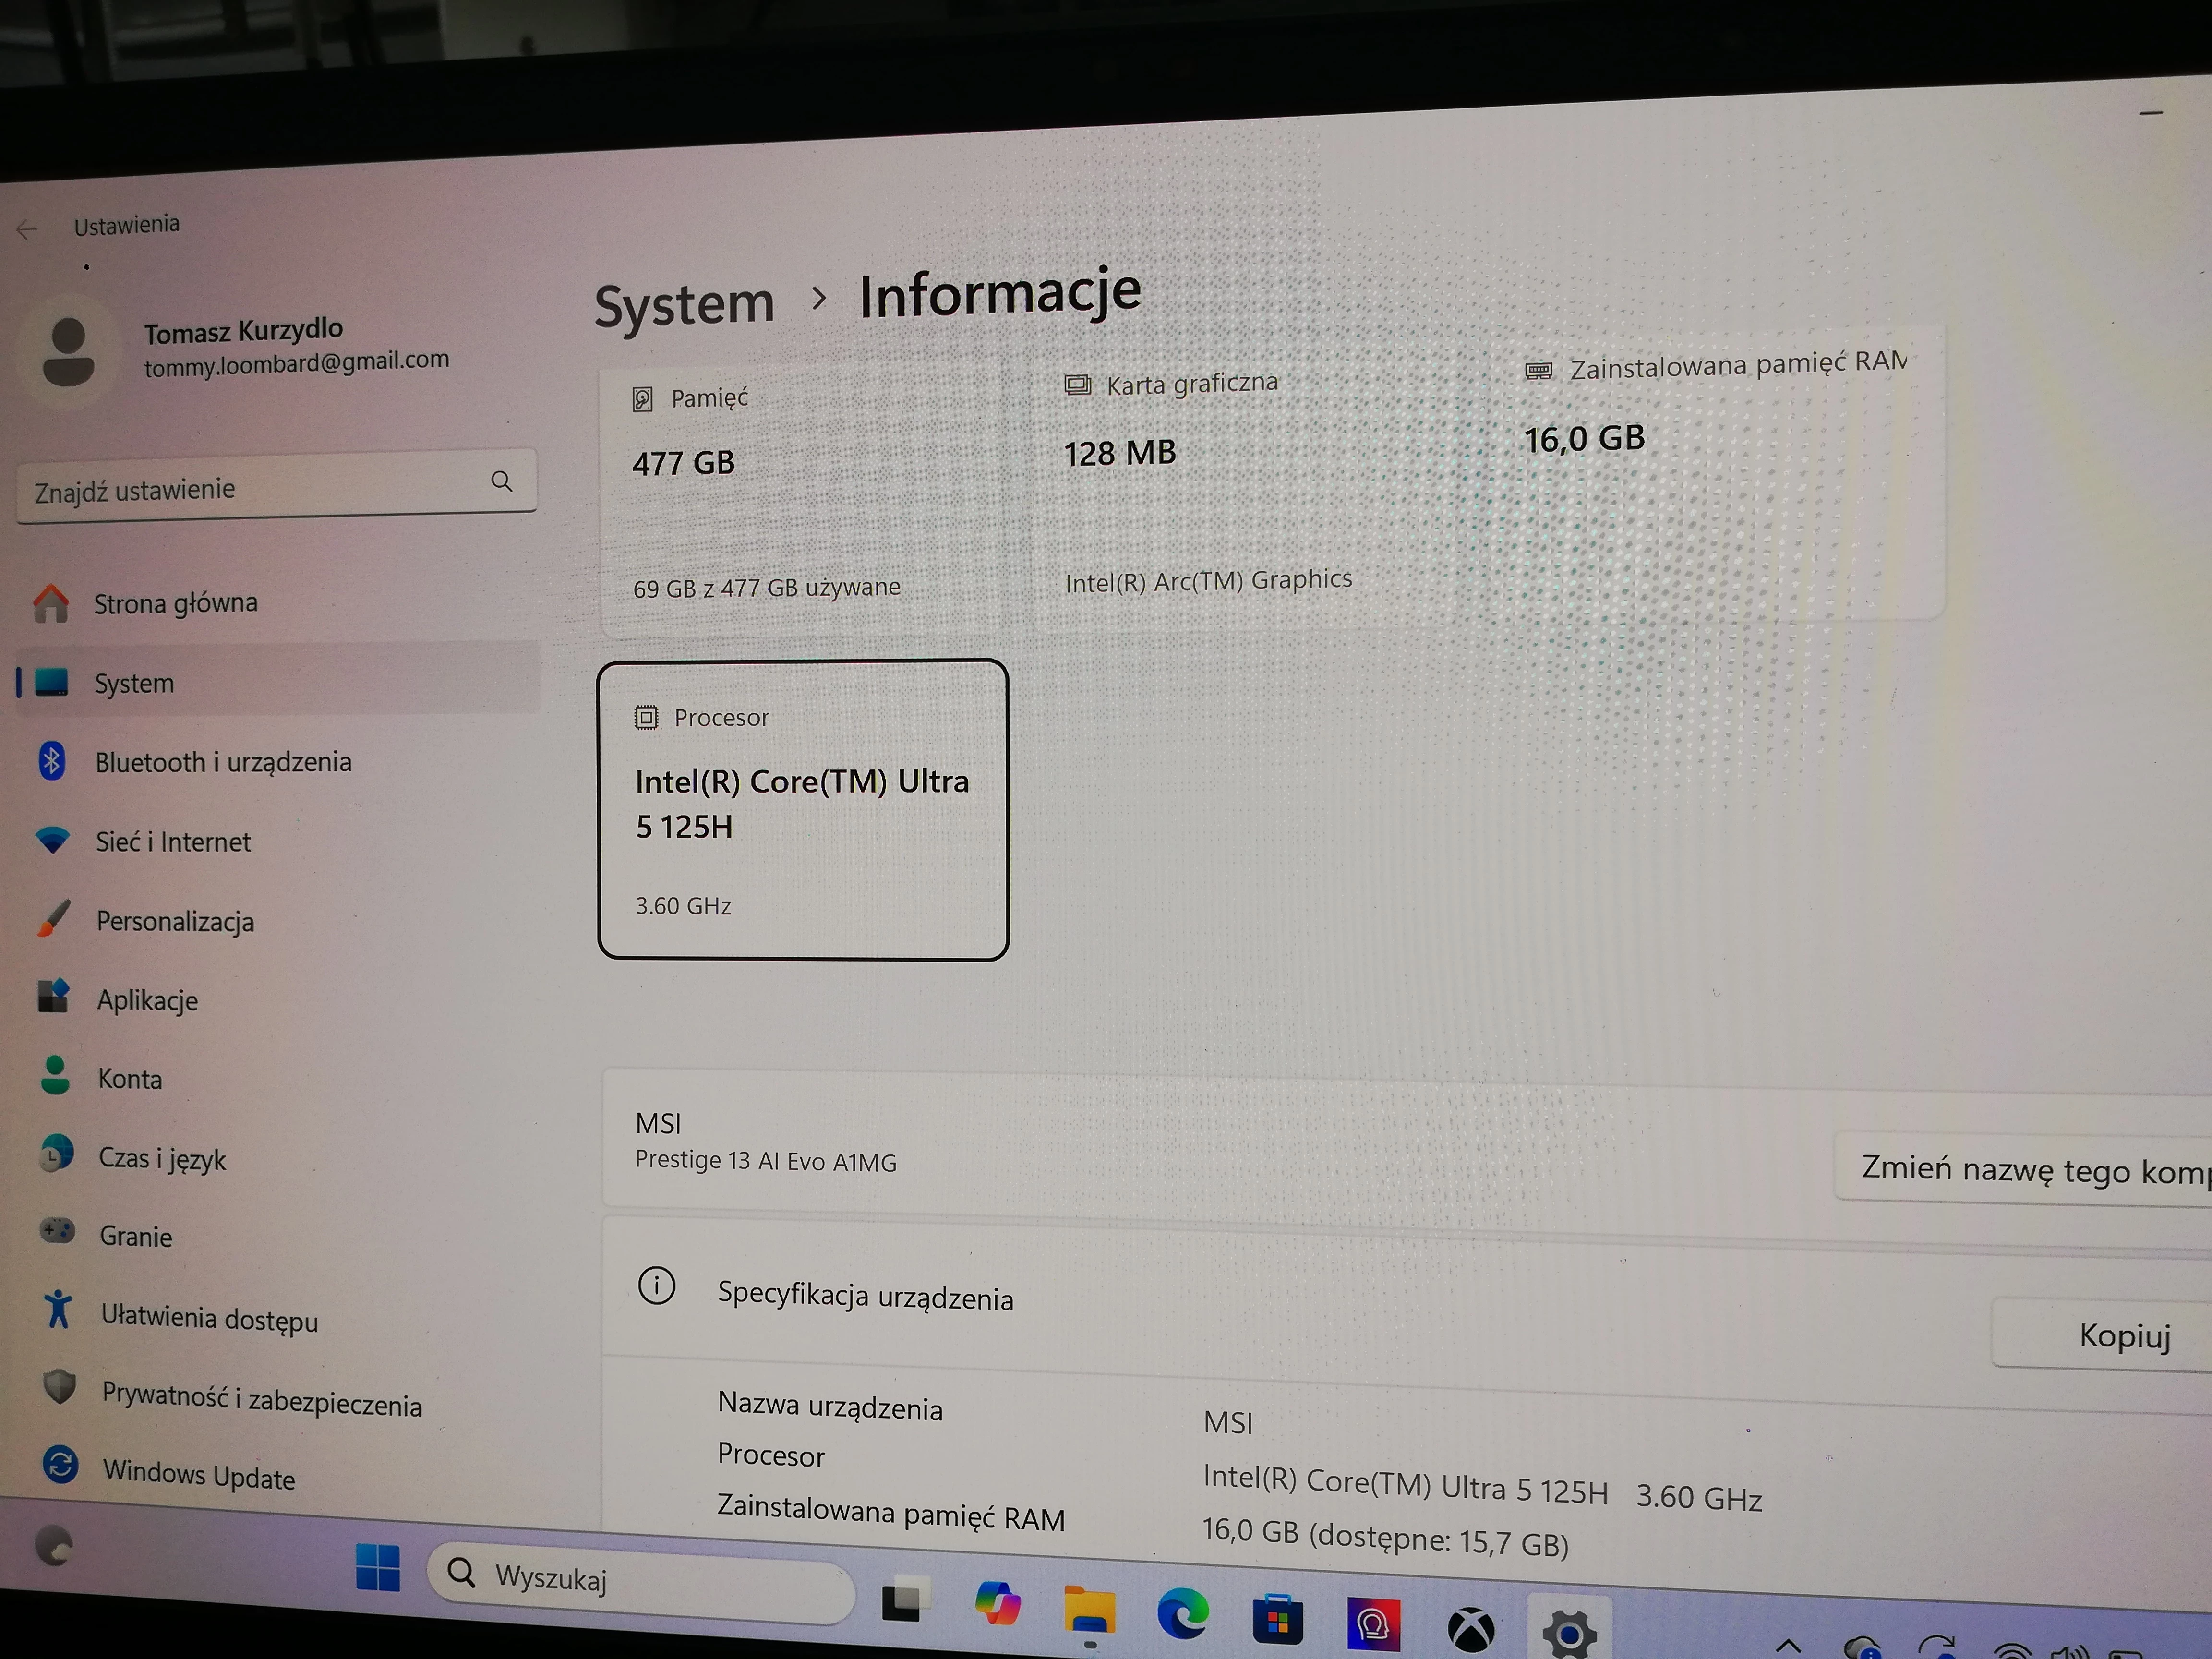Click the Strona główna home icon
The width and height of the screenshot is (2212, 1659).
51,603
